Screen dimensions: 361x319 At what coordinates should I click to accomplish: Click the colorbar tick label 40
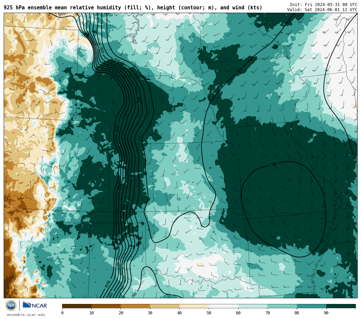(179, 313)
